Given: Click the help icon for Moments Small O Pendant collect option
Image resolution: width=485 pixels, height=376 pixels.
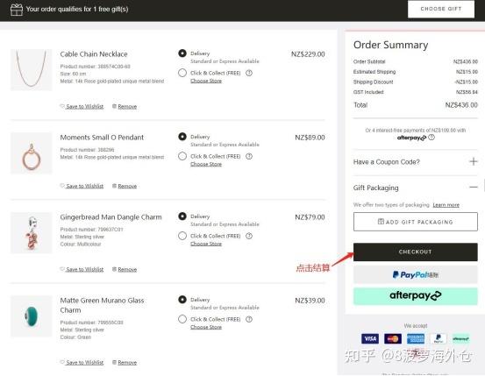Looking at the screenshot, I should [x=249, y=156].
